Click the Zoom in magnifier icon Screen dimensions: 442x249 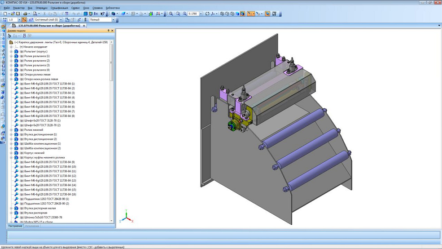coord(171,14)
